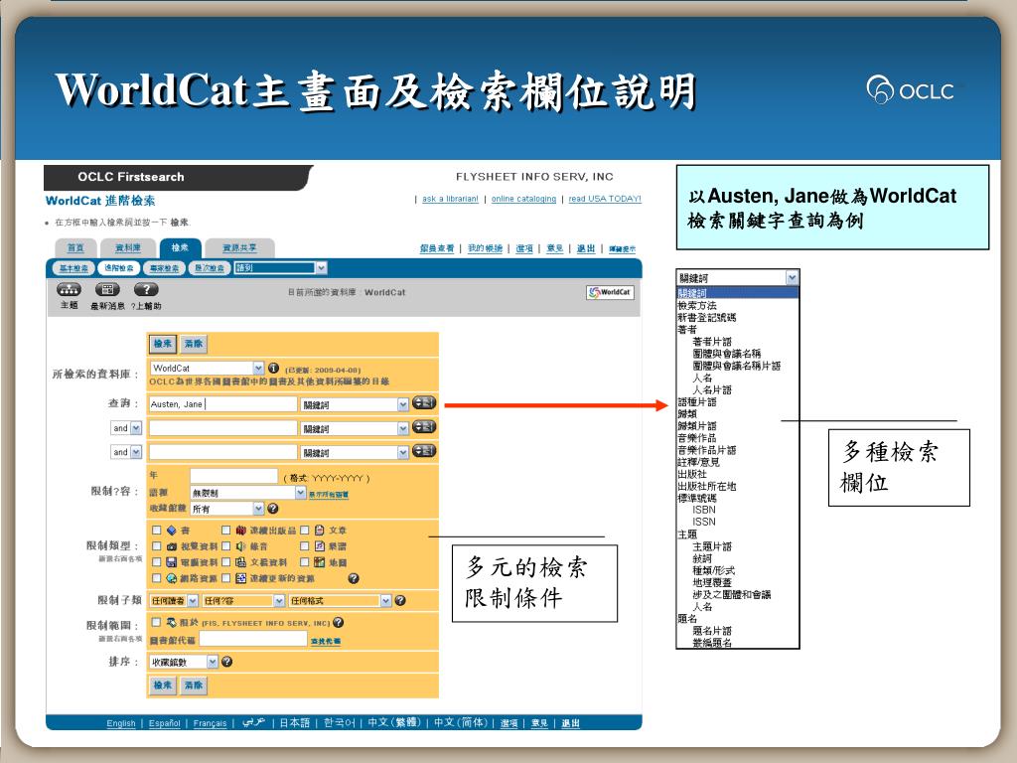Click the Austen, Jane query field
1017x763 pixels.
coord(222,404)
